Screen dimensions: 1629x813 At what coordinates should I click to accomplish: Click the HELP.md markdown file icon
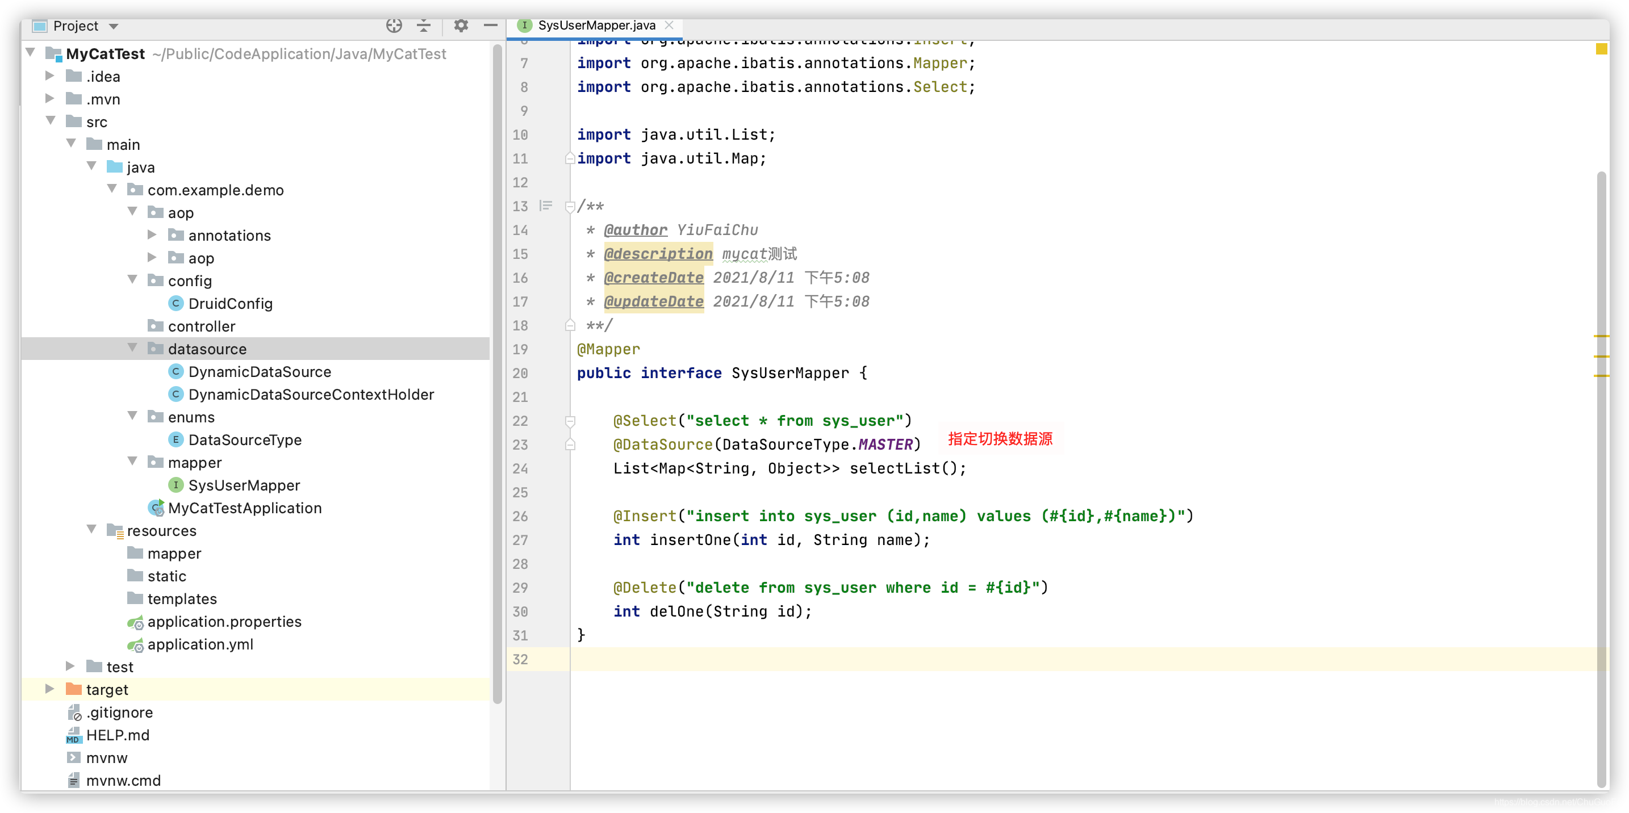tap(74, 735)
